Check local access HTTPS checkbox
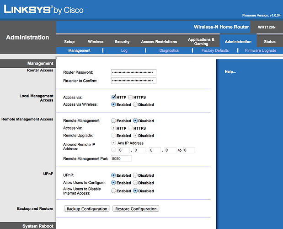 (130, 98)
